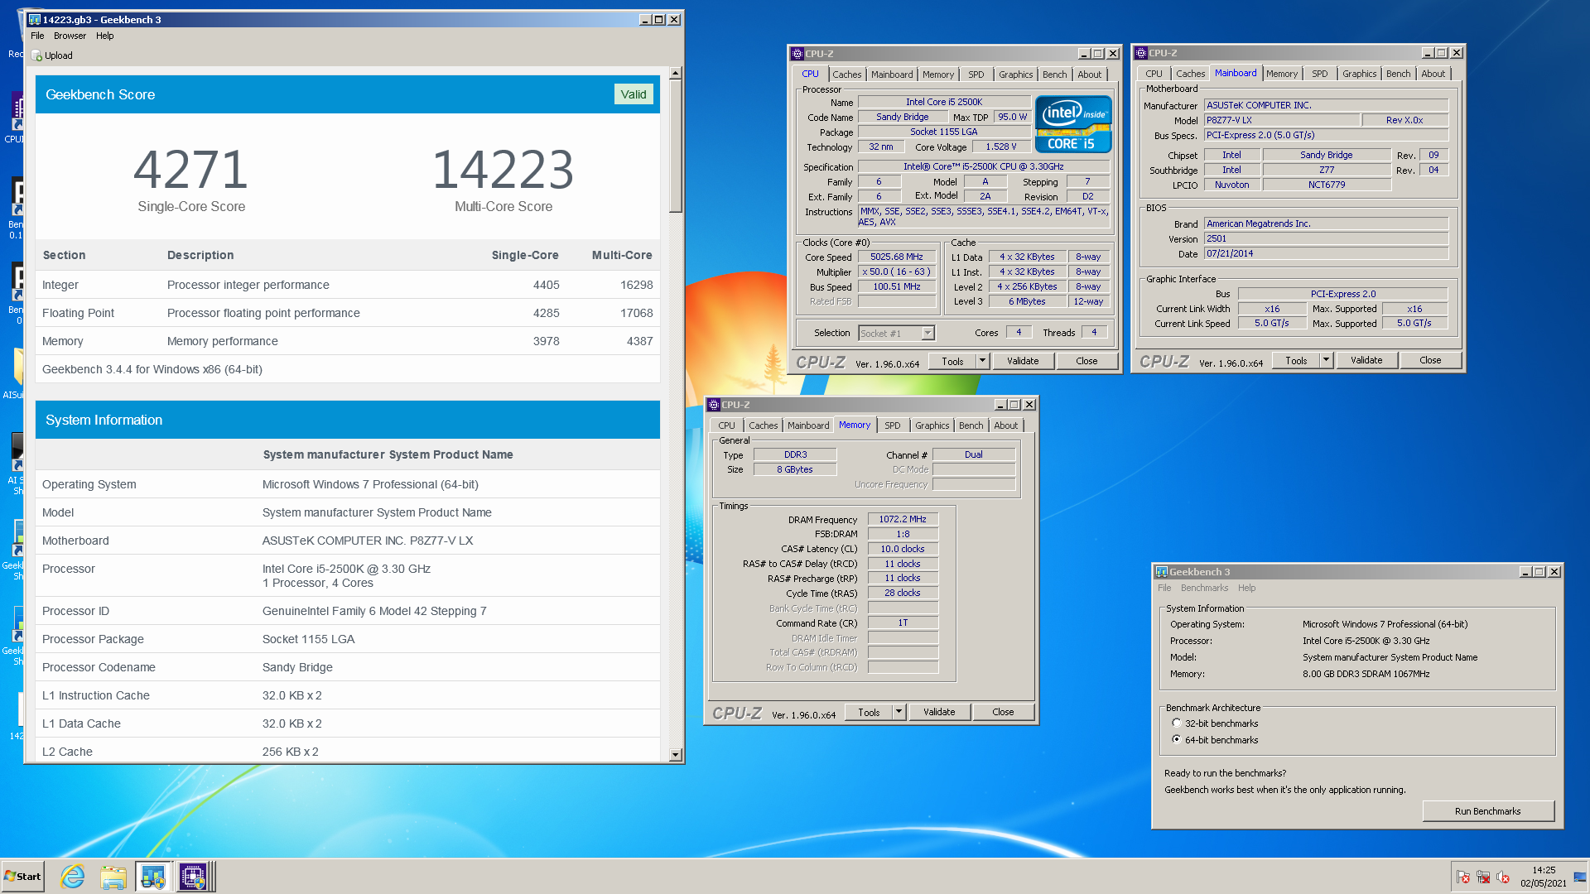This screenshot has width=1590, height=894.
Task: Click the BIOS Date field 07/21/2014
Action: pos(1326,253)
